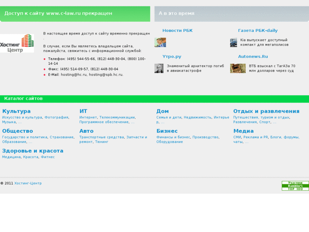Go to Недвижимость subcategory
309x232 pixels.
(198, 117)
